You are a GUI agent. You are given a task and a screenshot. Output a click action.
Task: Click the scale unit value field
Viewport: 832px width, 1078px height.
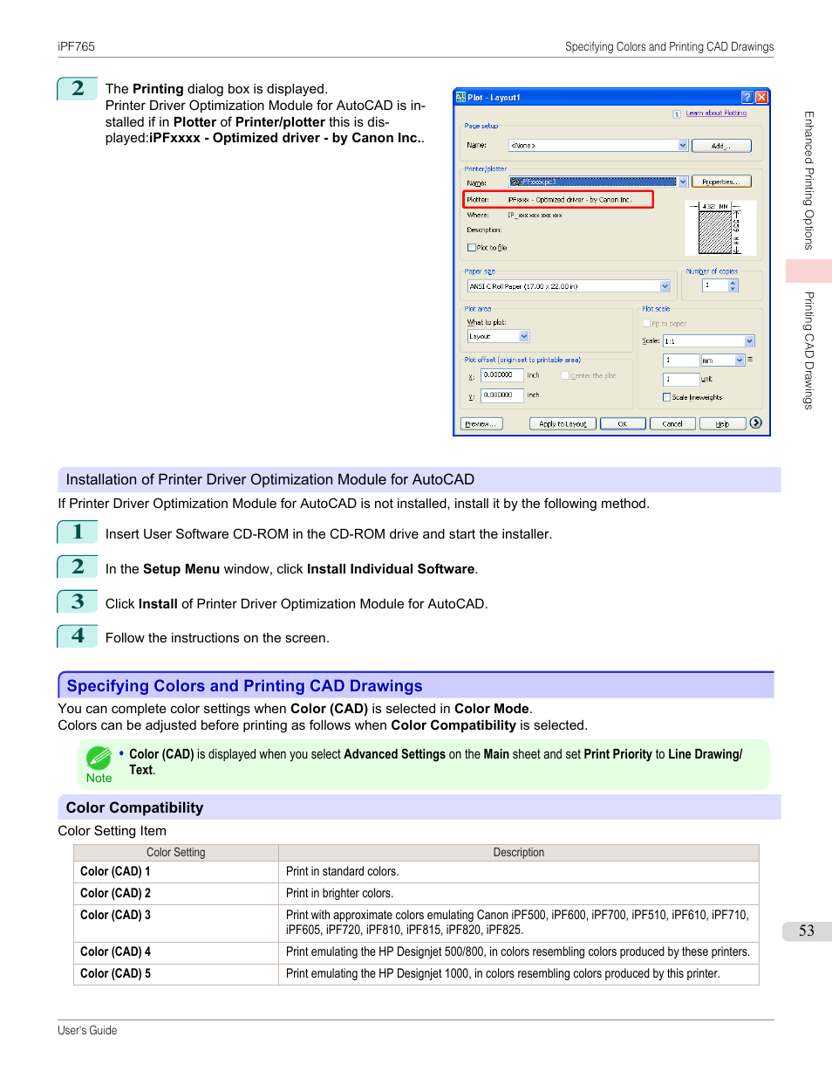click(681, 380)
